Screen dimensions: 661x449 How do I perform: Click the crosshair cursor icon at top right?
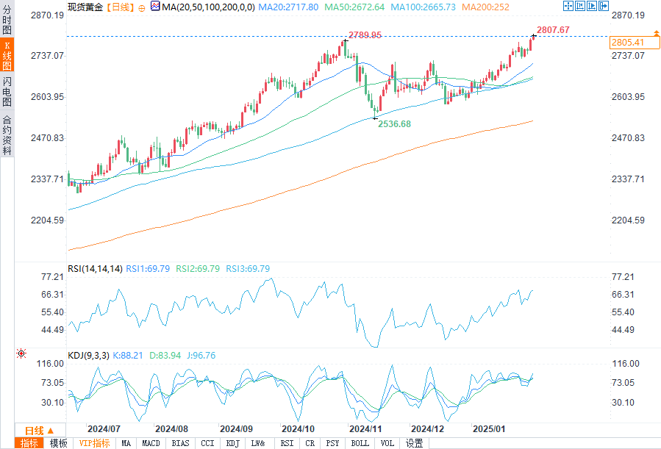tap(568, 6)
